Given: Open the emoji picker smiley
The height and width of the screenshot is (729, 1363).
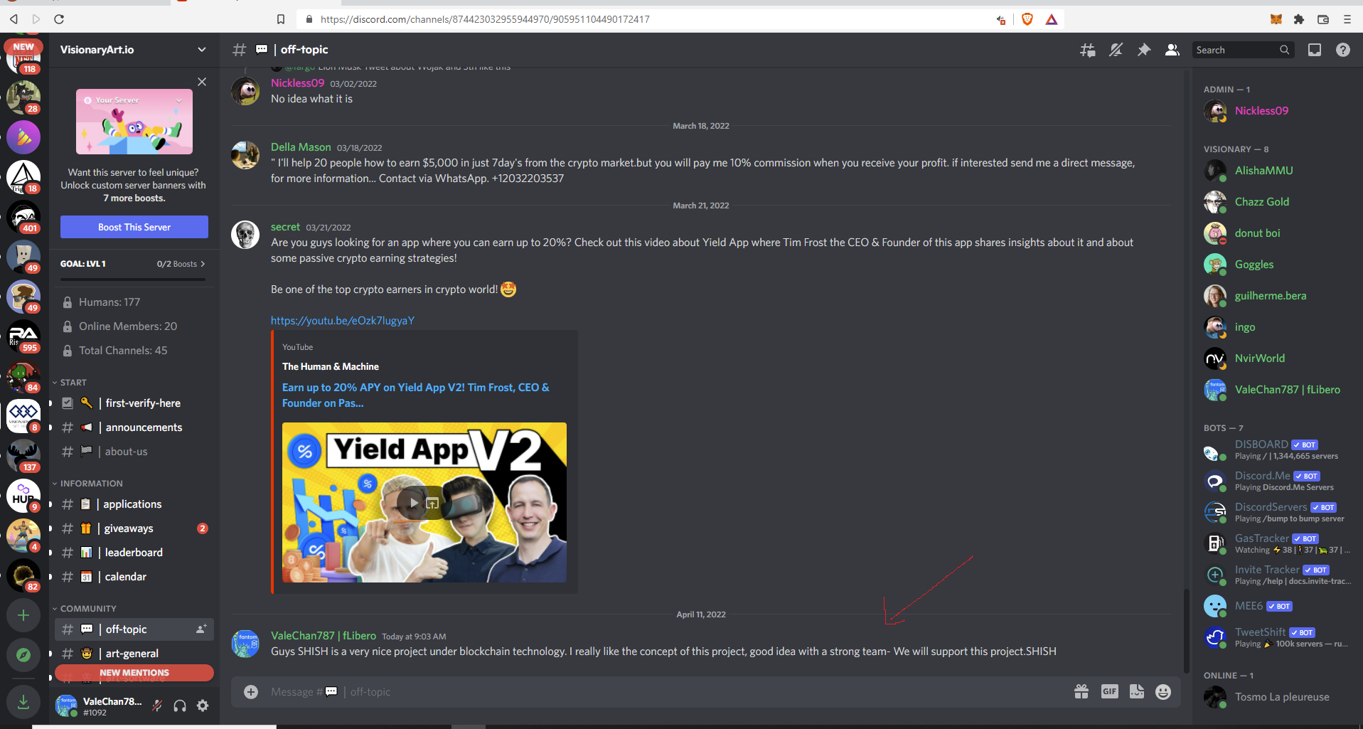Looking at the screenshot, I should 1163,692.
